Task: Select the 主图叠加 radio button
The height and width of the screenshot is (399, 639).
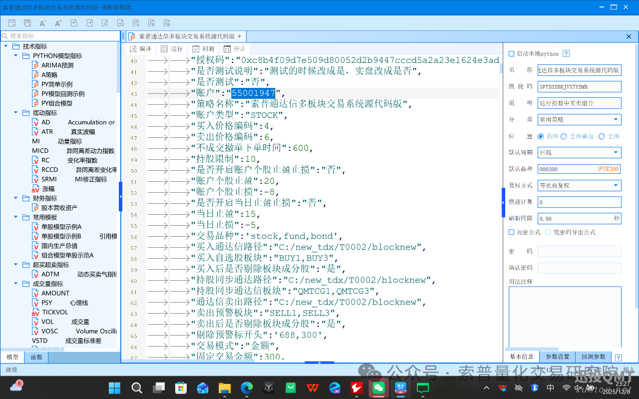Action: (x=564, y=136)
